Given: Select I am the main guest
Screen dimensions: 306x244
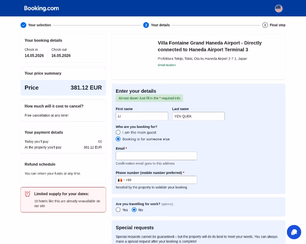Looking at the screenshot, I should (x=118, y=132).
